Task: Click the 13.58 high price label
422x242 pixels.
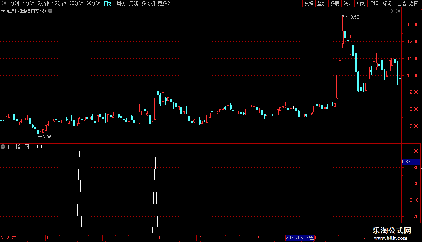Action: click(353, 17)
